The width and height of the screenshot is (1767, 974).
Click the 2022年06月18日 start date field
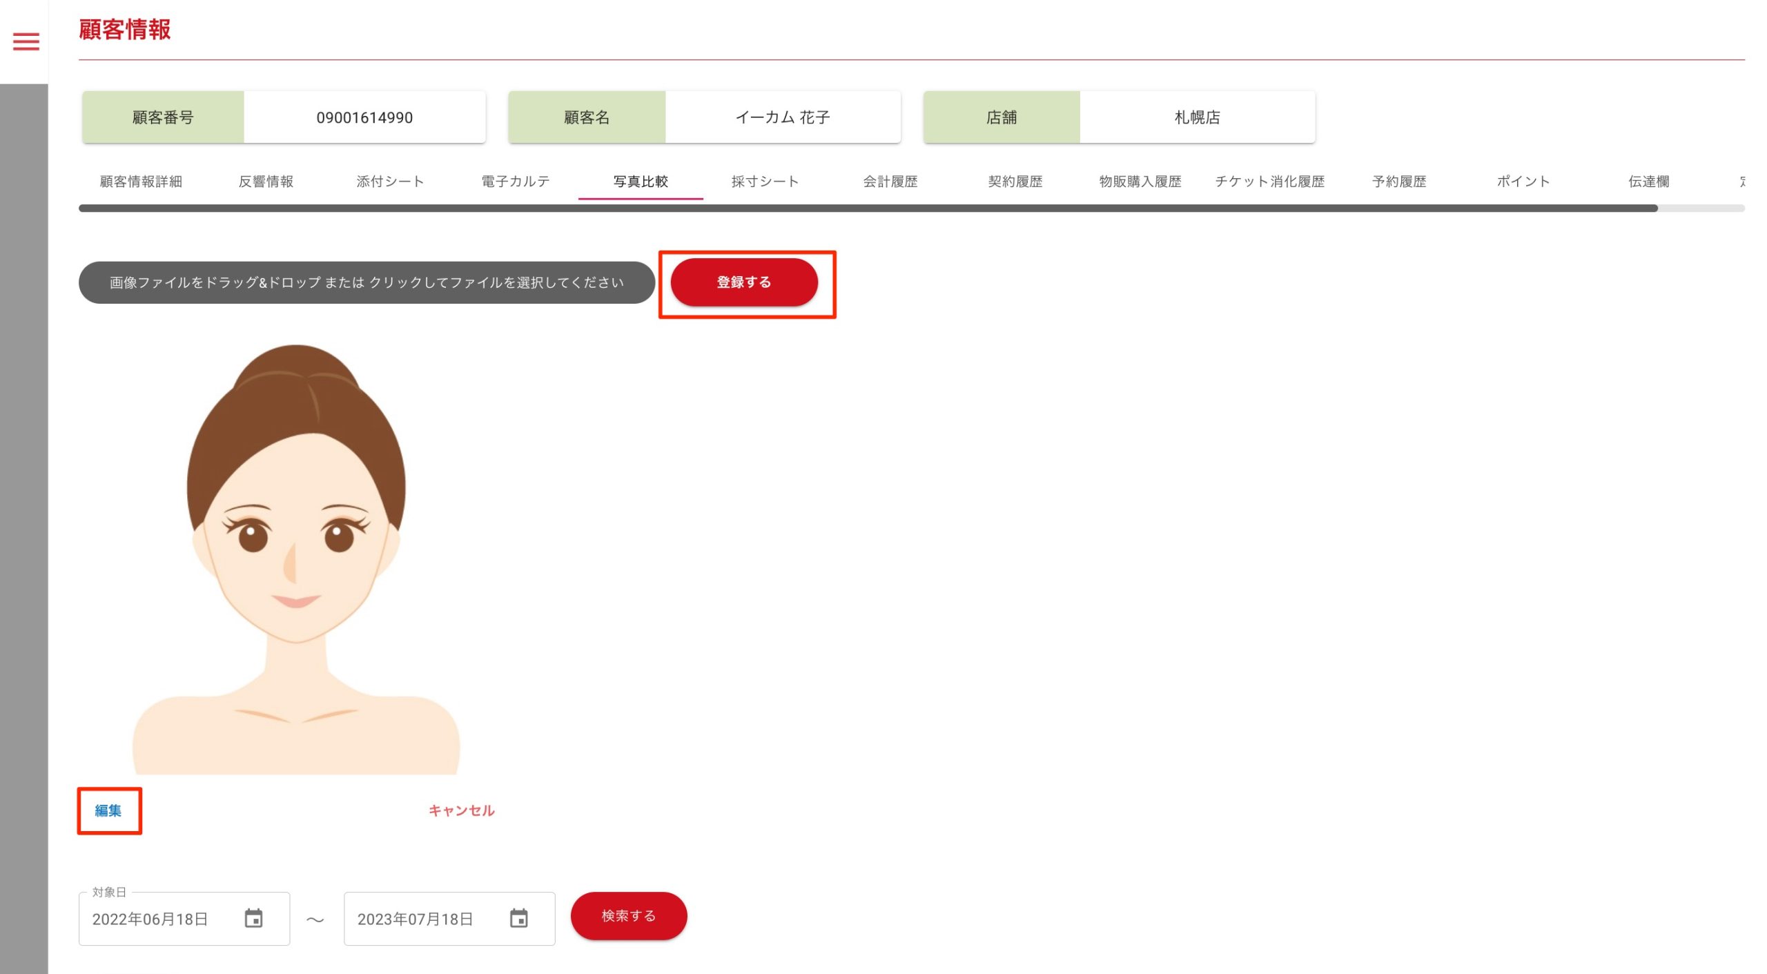point(150,919)
